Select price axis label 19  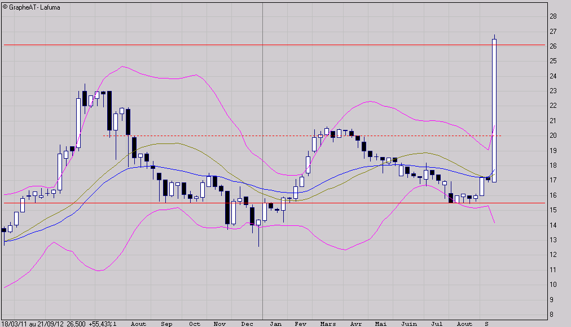coord(553,150)
